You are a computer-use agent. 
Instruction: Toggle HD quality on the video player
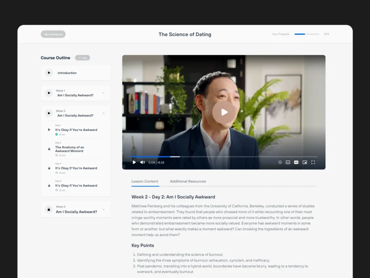click(x=296, y=163)
